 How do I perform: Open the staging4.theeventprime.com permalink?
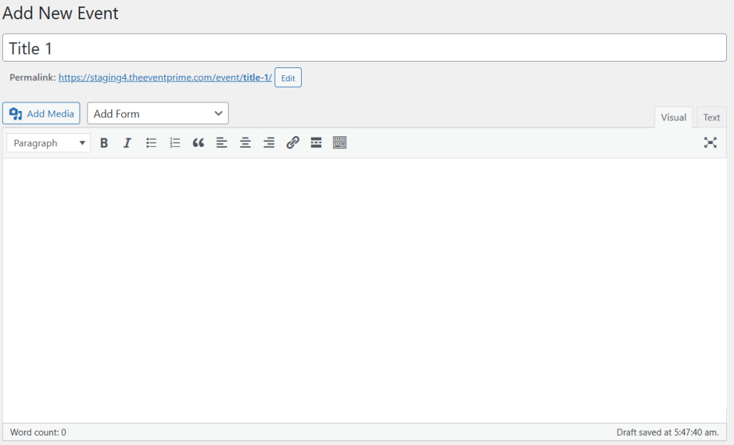coord(164,77)
